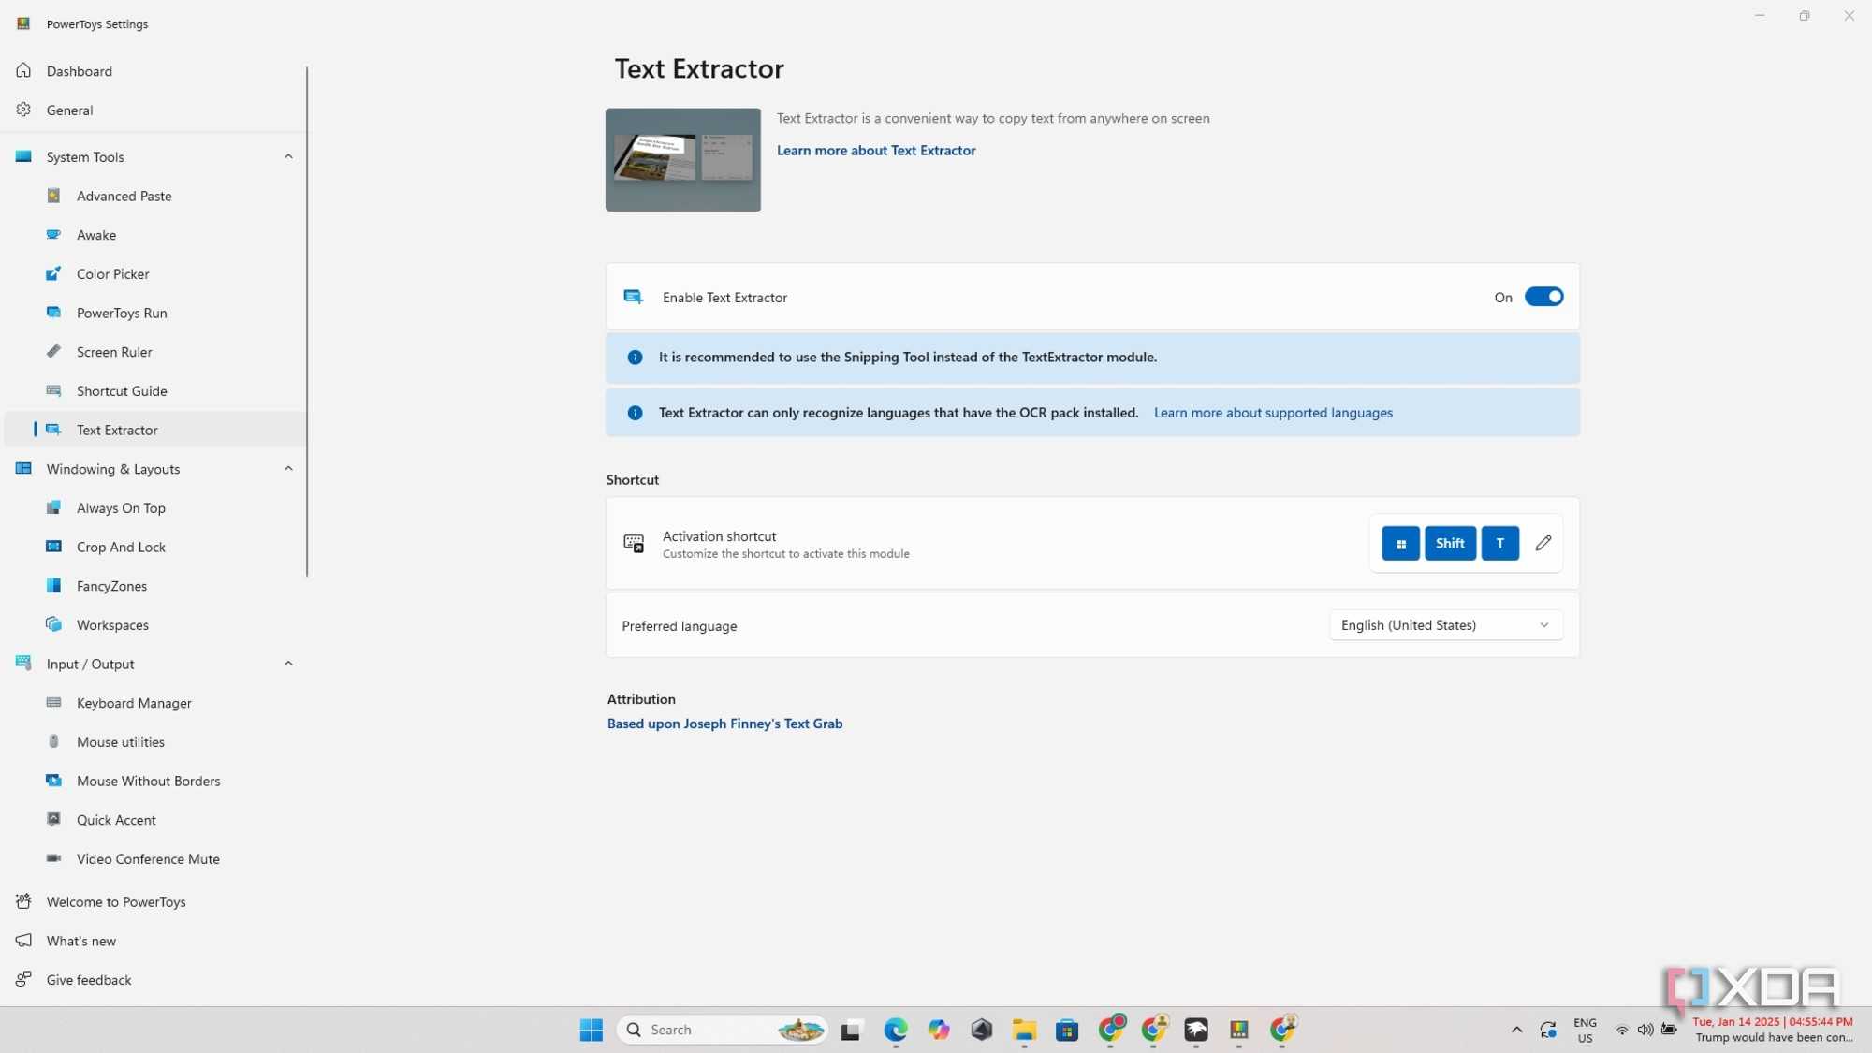This screenshot has height=1053, width=1872.
Task: Click the taskbar Search box
Action: point(723,1030)
